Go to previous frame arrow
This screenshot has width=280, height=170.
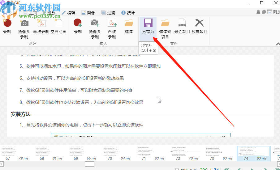pos(240,169)
